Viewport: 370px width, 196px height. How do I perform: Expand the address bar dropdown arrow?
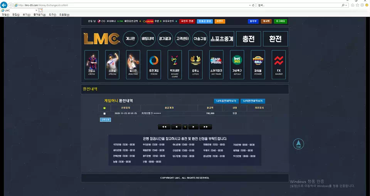[250, 5]
